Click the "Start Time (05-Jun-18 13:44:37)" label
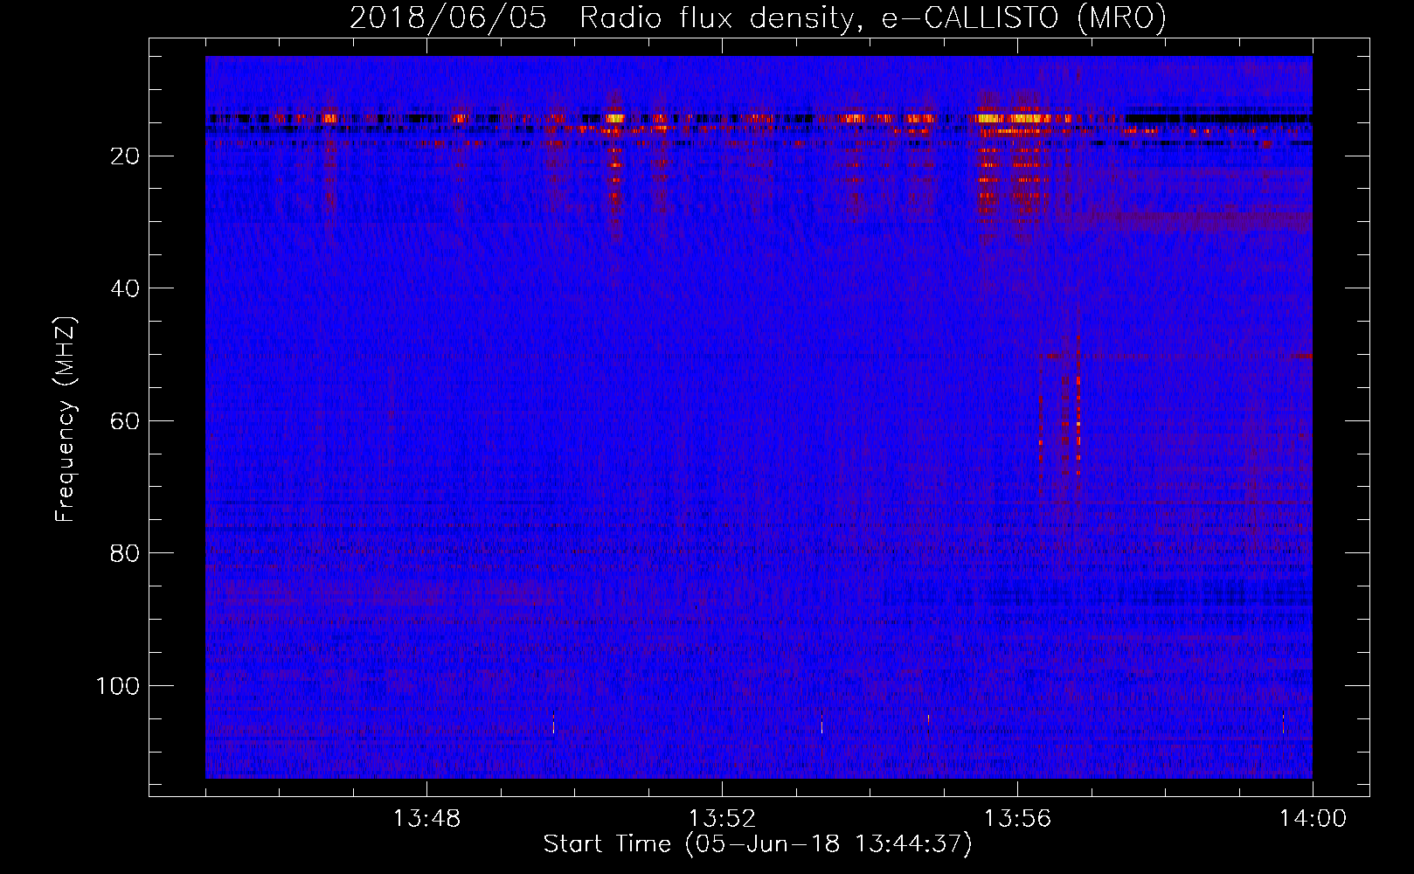Viewport: 1414px width, 874px height. point(758,844)
